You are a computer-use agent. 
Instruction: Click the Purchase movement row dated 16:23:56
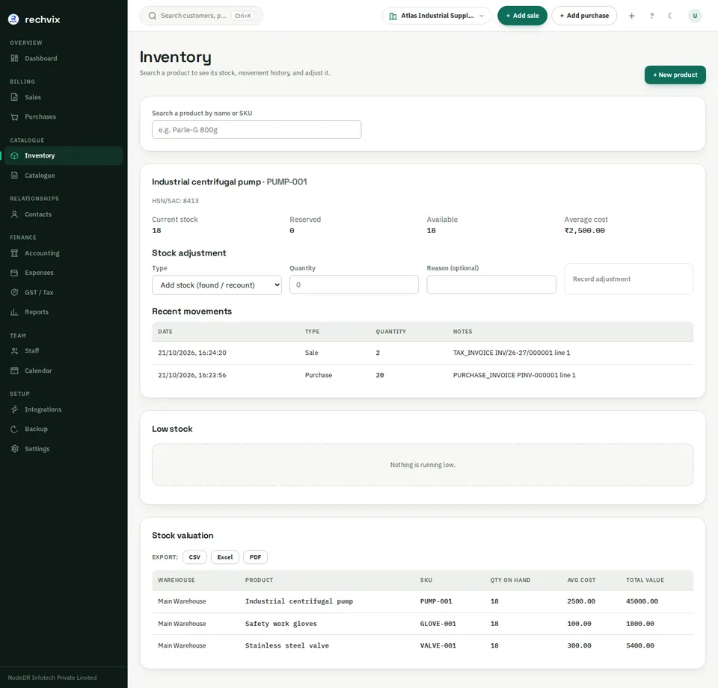click(x=423, y=375)
